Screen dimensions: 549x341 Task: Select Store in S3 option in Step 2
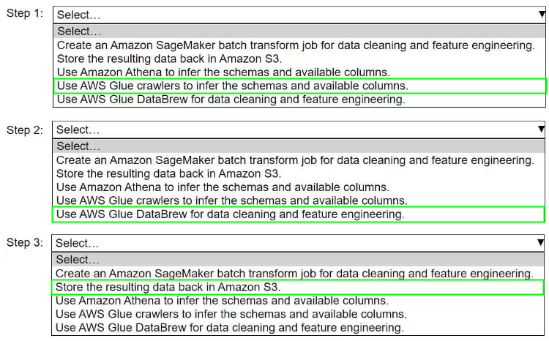168,173
